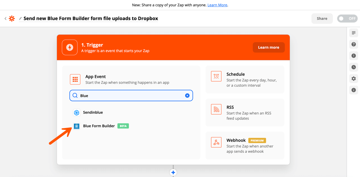Open help via the question mark icon
This screenshot has height=177, width=360.
(x=353, y=44)
